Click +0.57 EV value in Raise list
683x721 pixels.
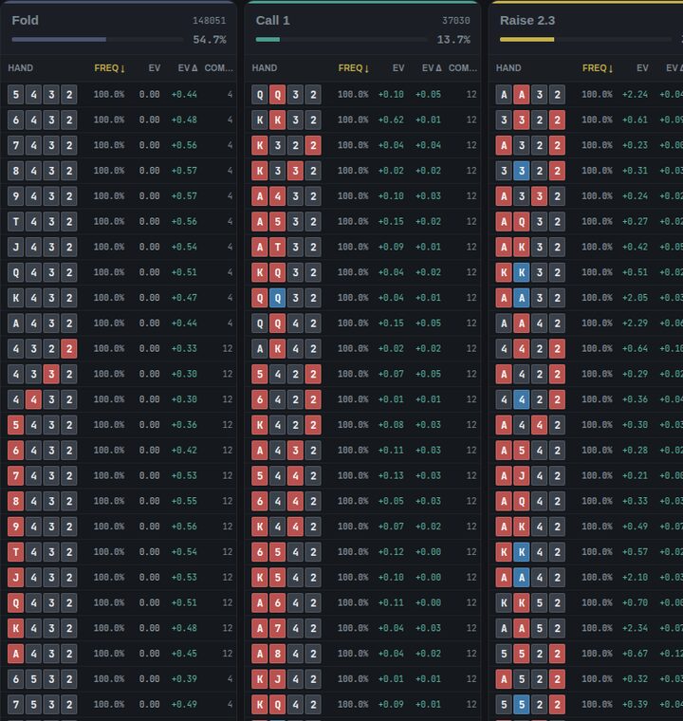pos(636,552)
